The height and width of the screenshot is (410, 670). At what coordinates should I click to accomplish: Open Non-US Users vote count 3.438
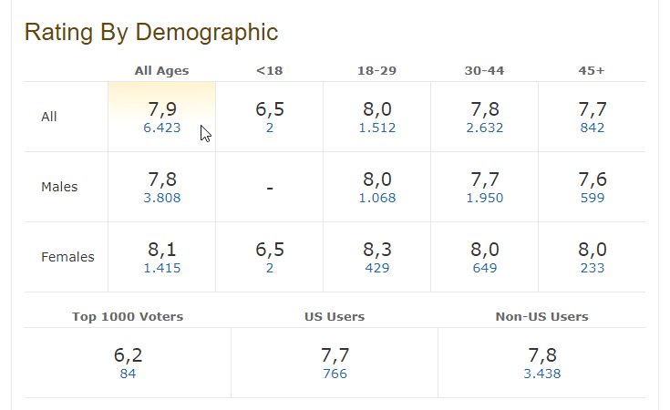(x=542, y=374)
